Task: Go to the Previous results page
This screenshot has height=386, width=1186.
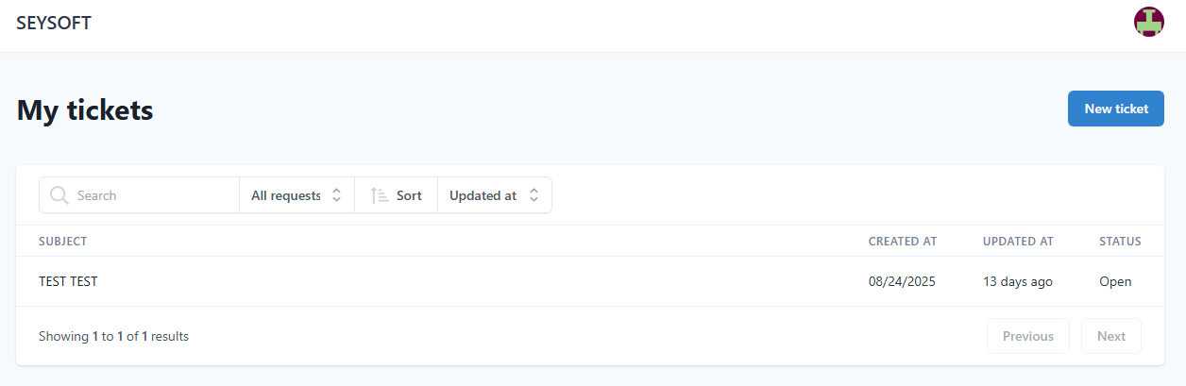Action: click(1027, 336)
